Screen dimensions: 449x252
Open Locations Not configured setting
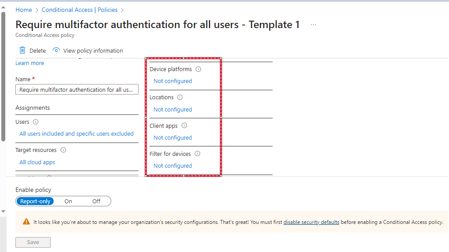coord(173,110)
